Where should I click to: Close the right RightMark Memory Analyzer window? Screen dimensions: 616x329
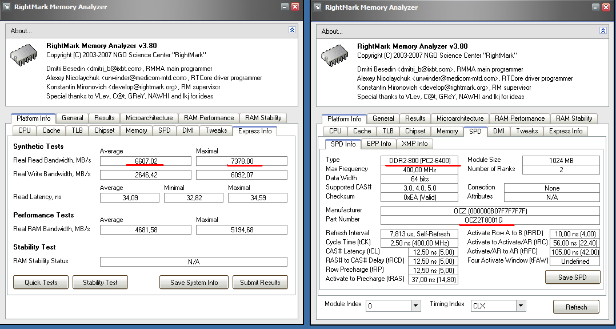pos(606,7)
